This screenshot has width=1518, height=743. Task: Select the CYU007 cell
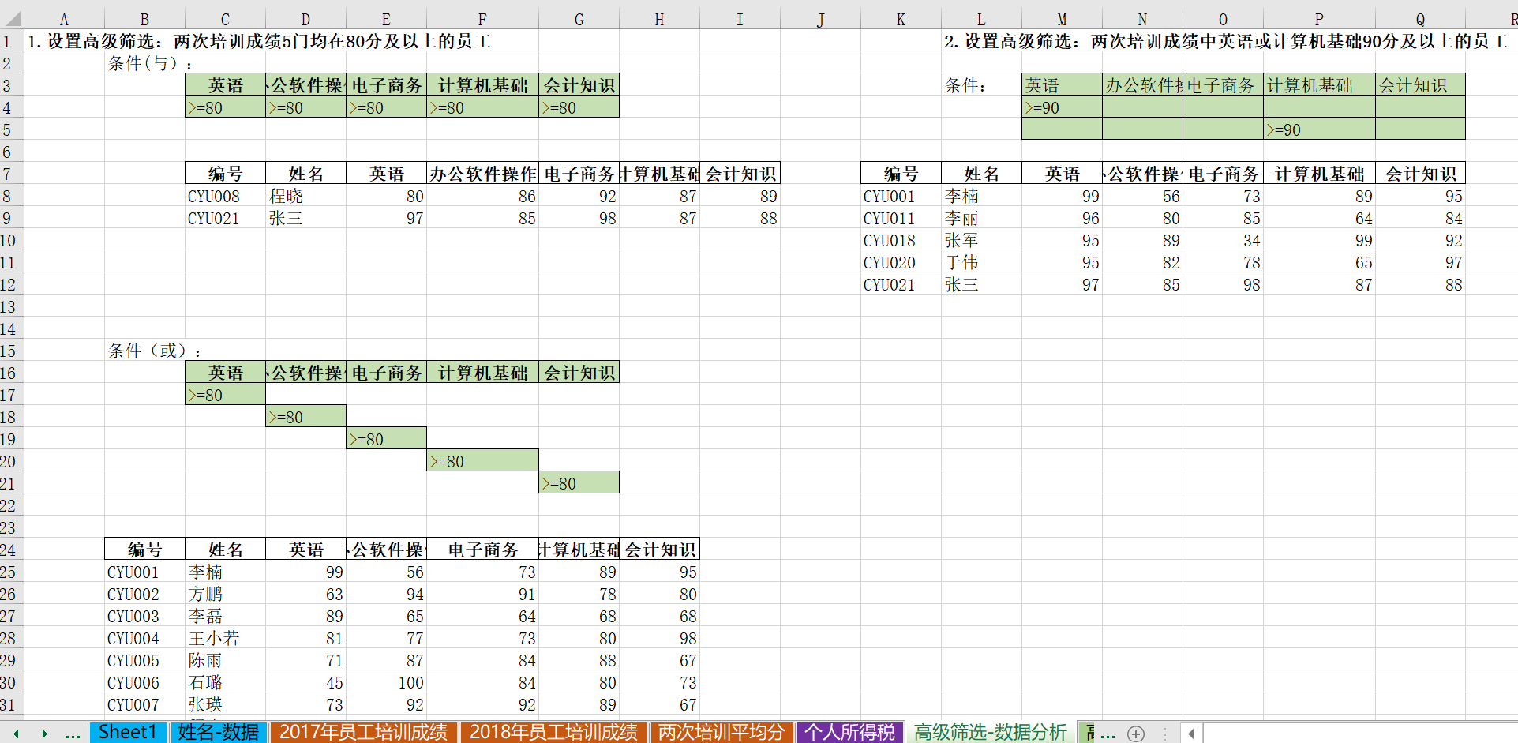144,704
